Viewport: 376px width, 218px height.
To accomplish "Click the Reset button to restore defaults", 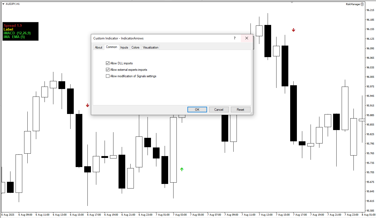I will pyautogui.click(x=240, y=109).
